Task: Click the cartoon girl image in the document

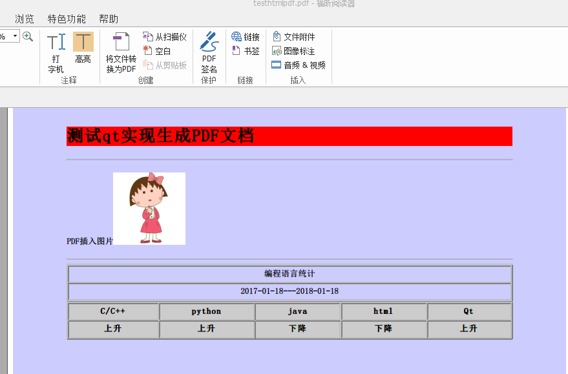Action: pos(149,208)
